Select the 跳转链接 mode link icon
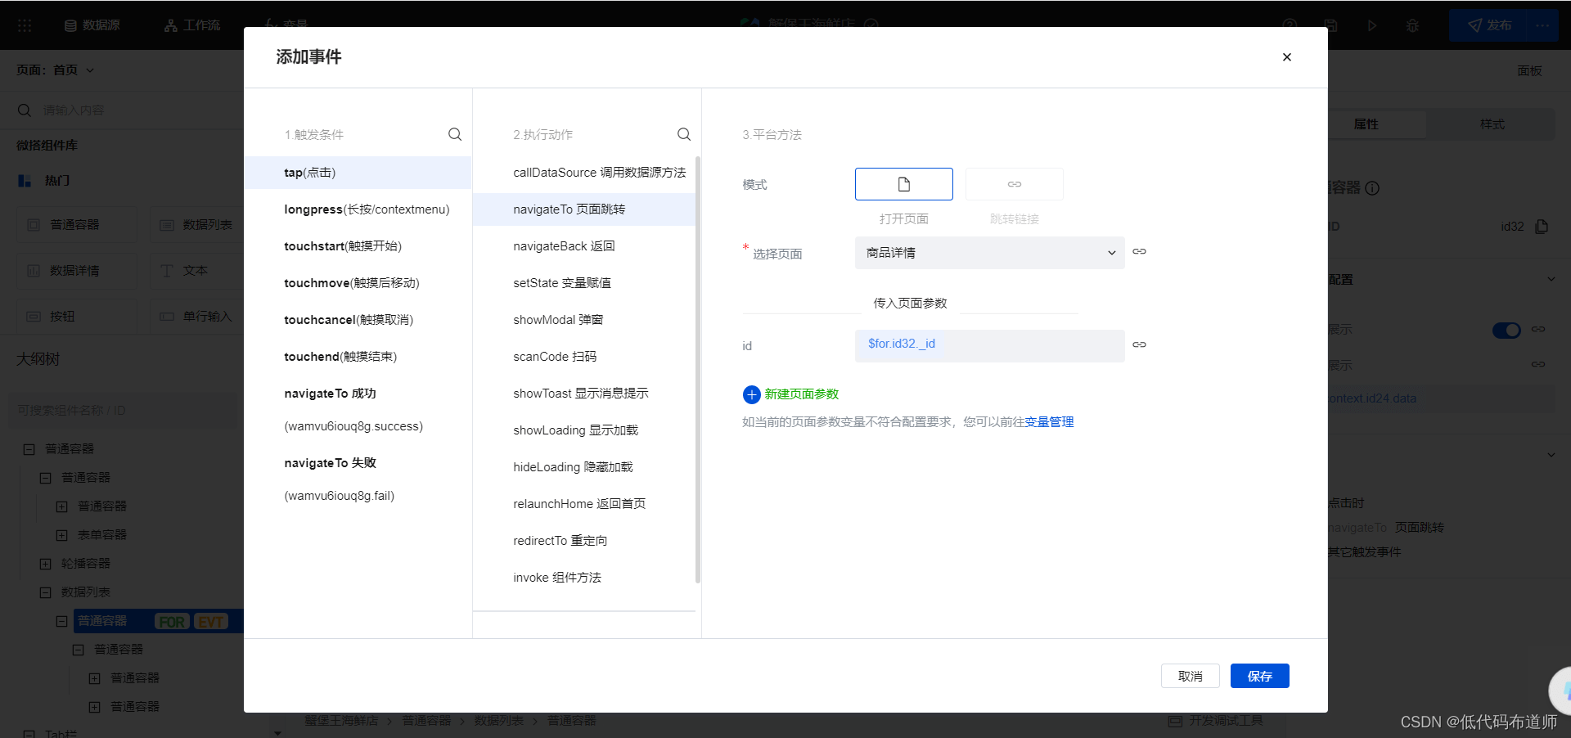1571x738 pixels. [x=1014, y=184]
